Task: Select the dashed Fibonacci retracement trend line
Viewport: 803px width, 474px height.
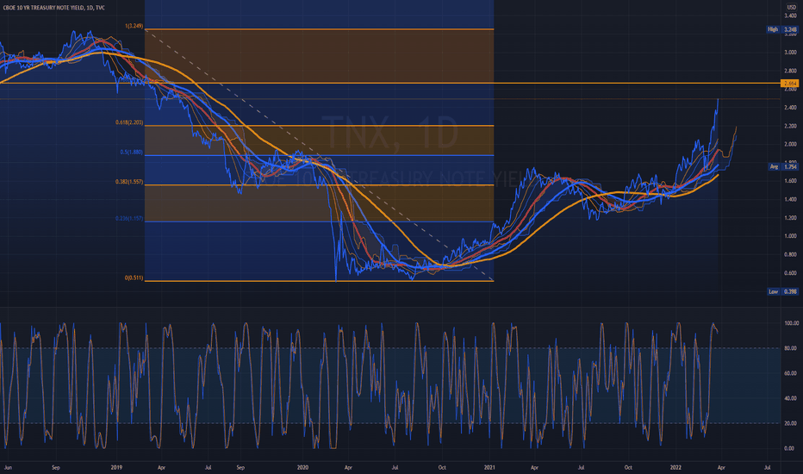Action: [319, 155]
